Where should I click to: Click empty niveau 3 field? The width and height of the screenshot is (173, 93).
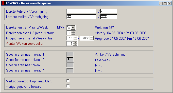[70, 65]
